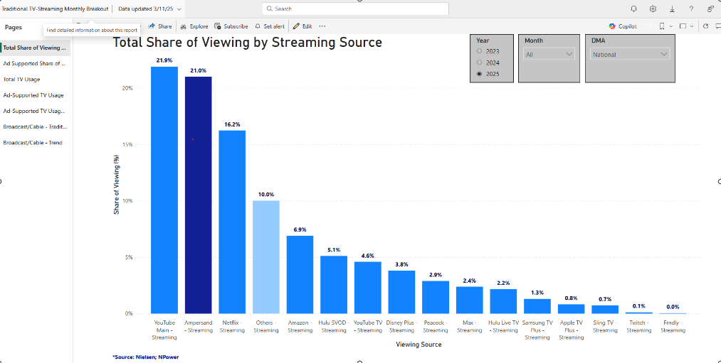Open the bookmarks icon in toolbar
The width and height of the screenshot is (721, 363).
663,26
